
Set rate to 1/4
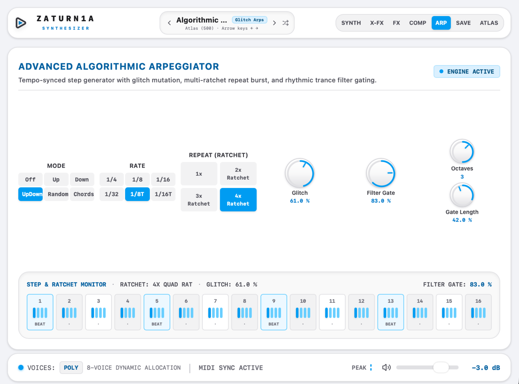click(112, 179)
